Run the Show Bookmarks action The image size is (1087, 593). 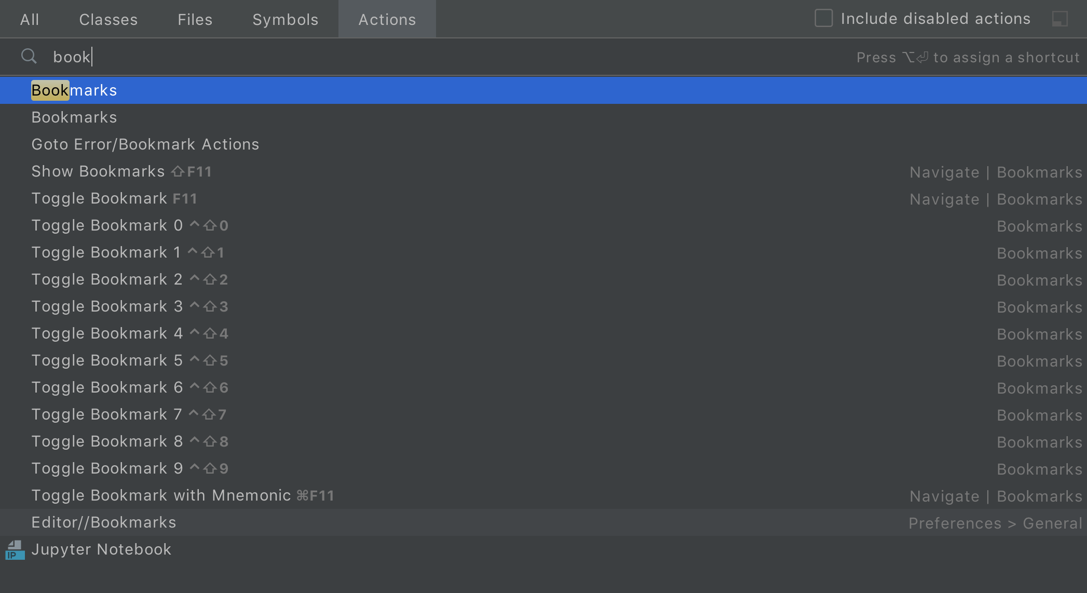98,171
